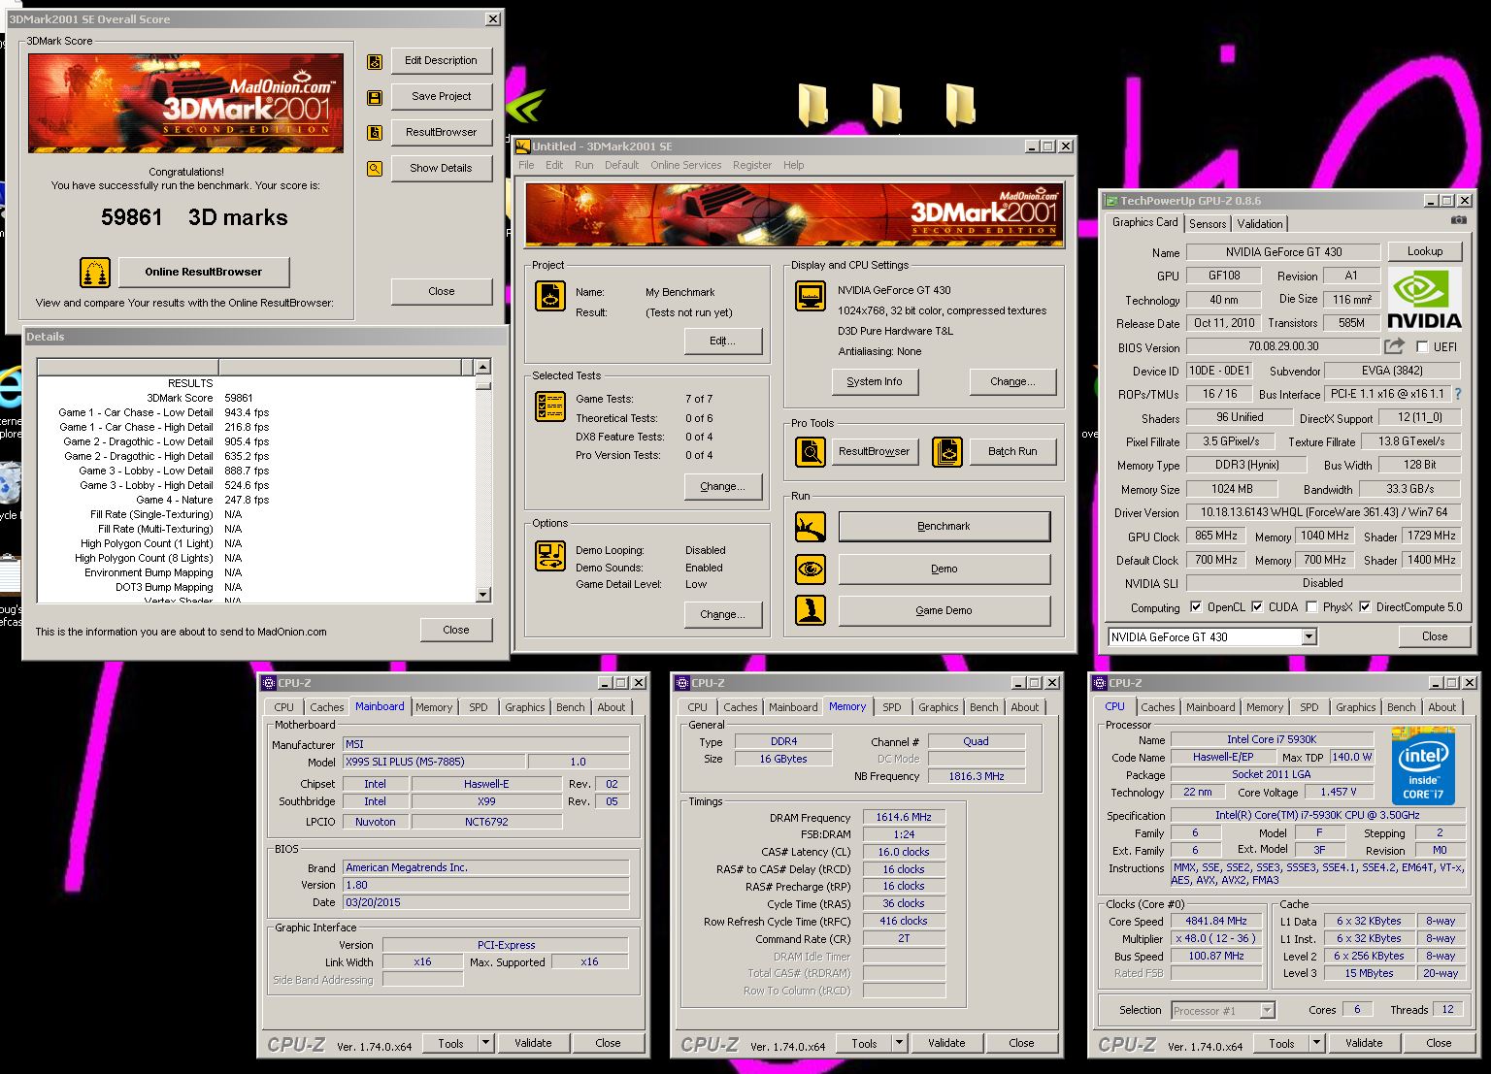Click Change button under Selected Tests
Screen dimensions: 1491x1074
pos(722,486)
